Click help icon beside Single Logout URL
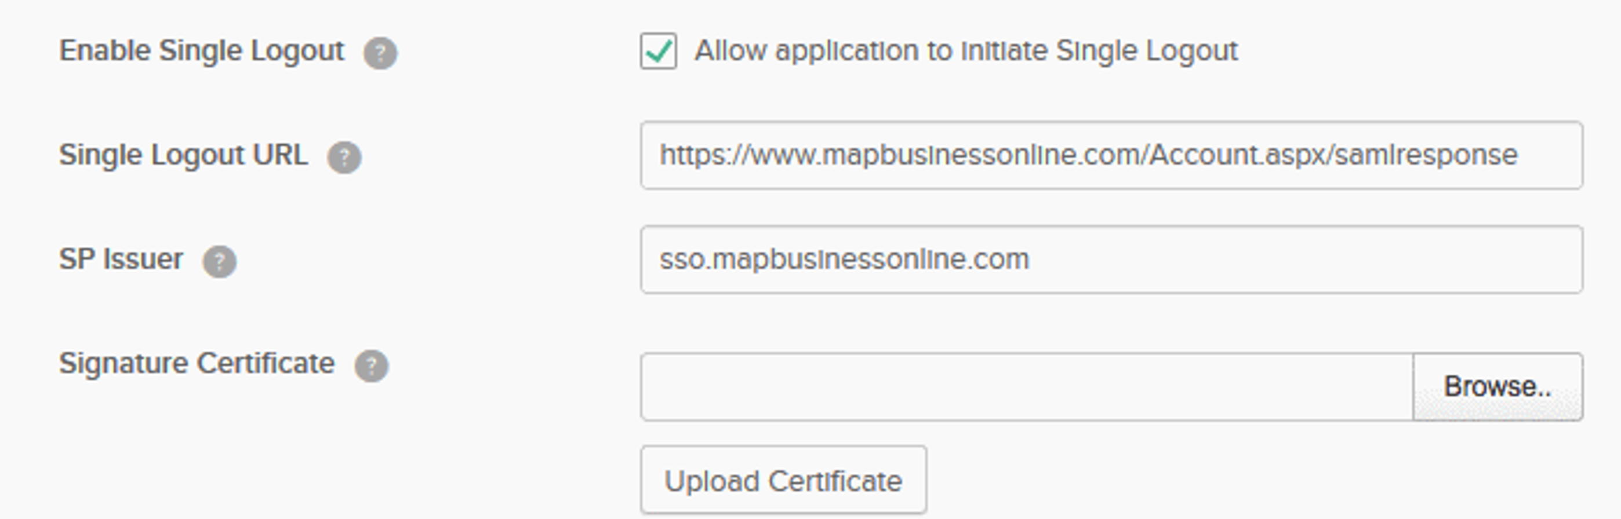Image resolution: width=1621 pixels, height=519 pixels. point(344,158)
